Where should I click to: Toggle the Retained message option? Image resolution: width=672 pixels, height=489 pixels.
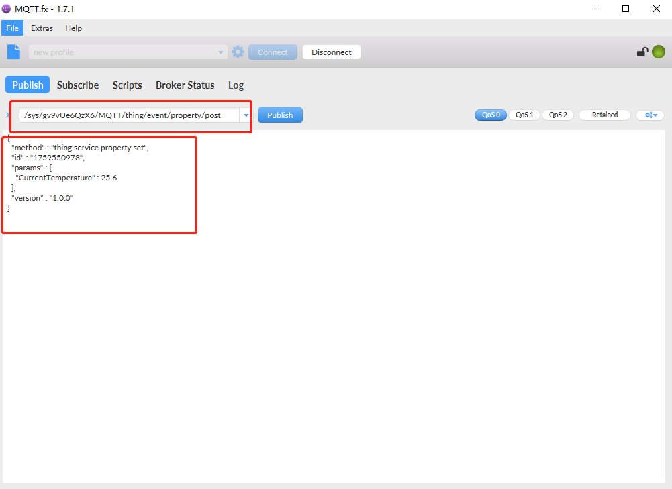click(x=605, y=115)
